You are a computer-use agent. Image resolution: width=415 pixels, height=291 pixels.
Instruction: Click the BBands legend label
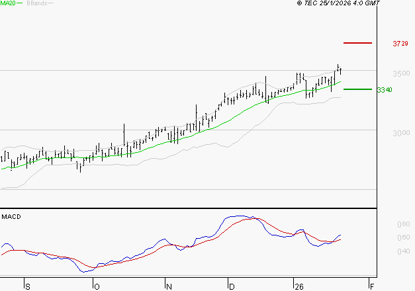(36, 3)
